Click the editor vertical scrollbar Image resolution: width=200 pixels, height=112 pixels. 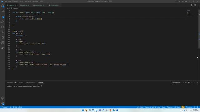click(x=199, y=29)
